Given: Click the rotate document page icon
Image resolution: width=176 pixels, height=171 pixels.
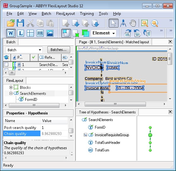Looking at the screenshot, I should (x=147, y=33).
